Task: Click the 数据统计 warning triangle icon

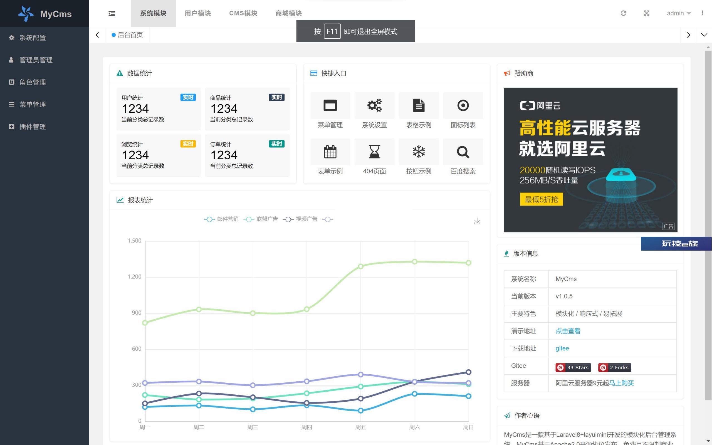Action: tap(119, 73)
